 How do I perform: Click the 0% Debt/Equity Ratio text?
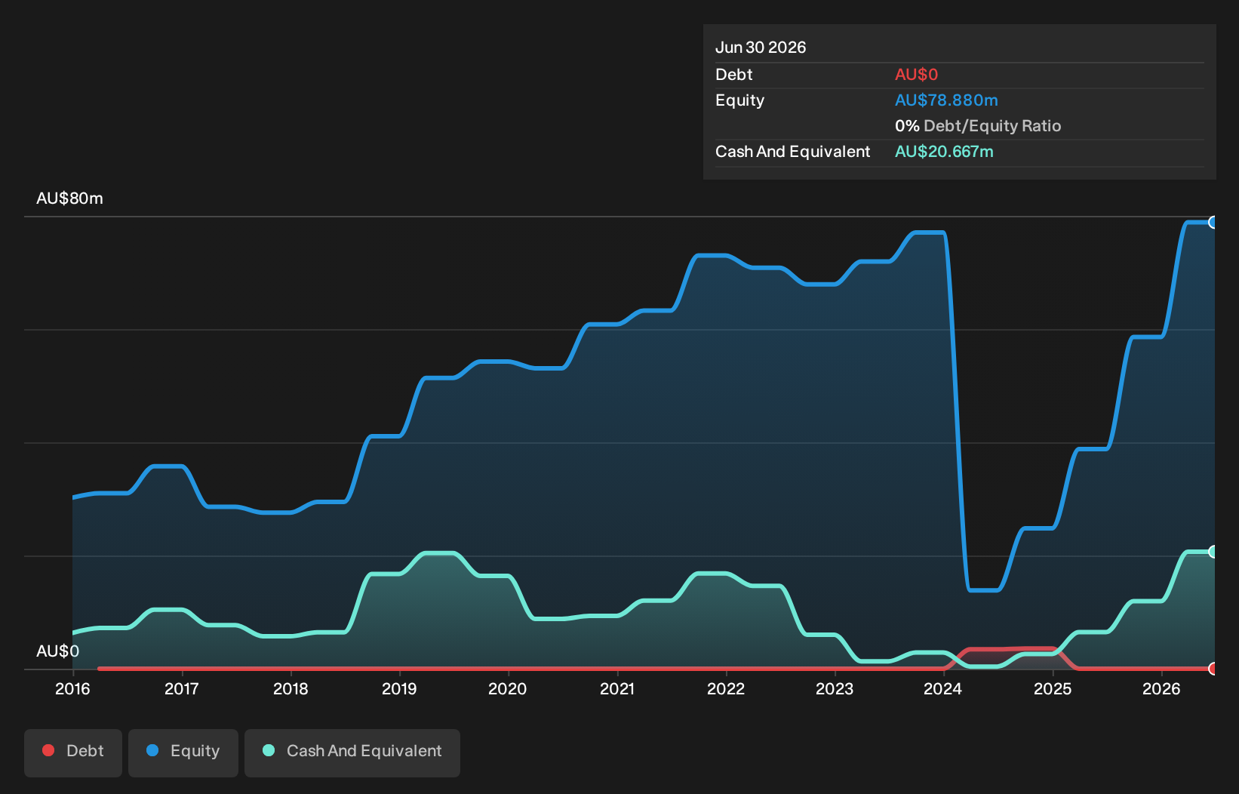tap(978, 126)
